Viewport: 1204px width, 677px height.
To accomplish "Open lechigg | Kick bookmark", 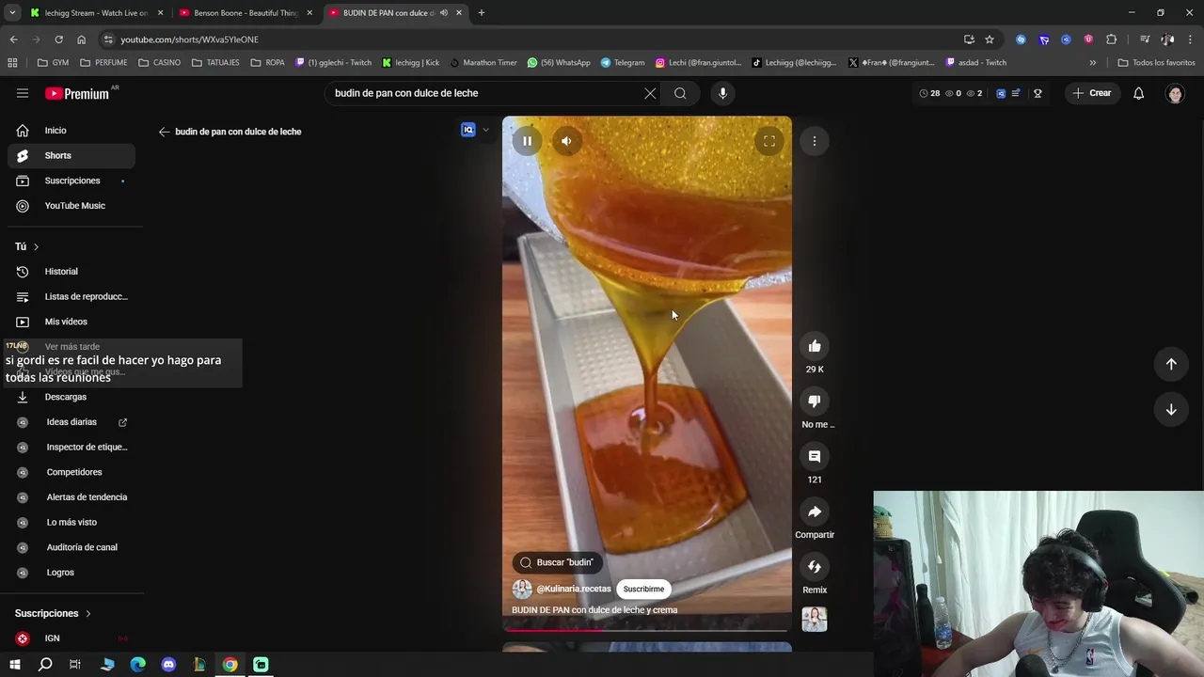I will coord(411,63).
